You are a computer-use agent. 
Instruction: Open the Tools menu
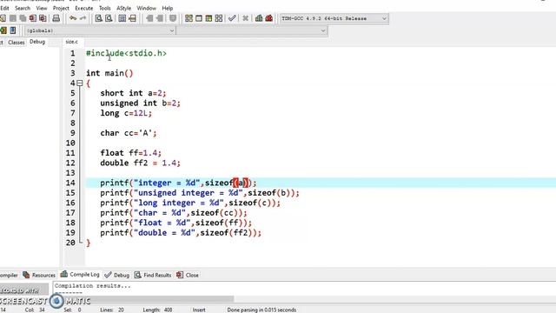[104, 8]
